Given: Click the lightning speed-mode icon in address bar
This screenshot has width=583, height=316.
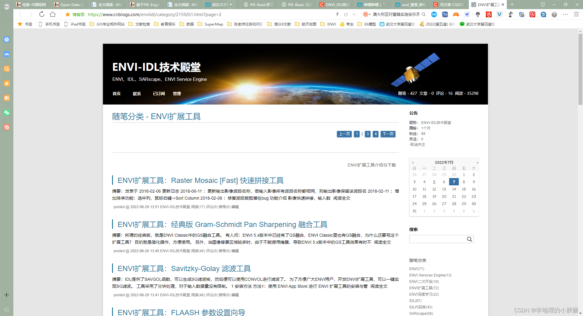Looking at the screenshot, I should click(337, 14).
